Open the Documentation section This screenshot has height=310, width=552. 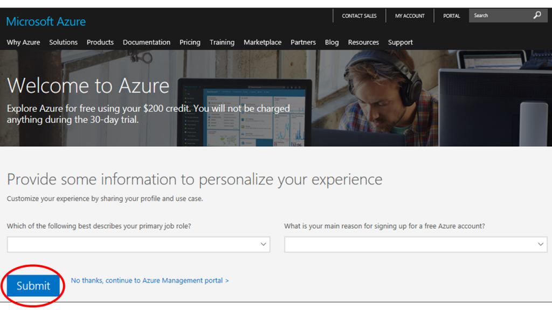point(146,42)
